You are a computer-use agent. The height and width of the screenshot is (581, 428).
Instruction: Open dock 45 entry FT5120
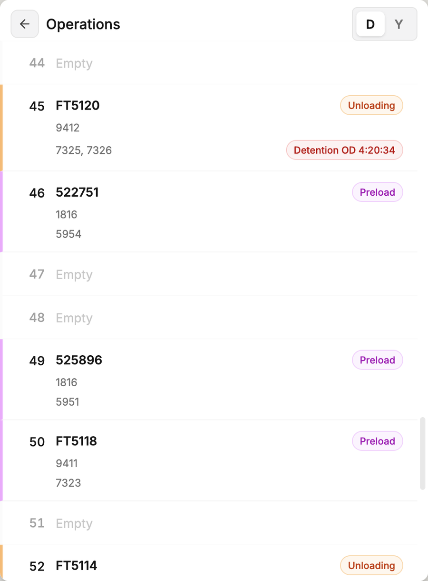[x=209, y=128]
